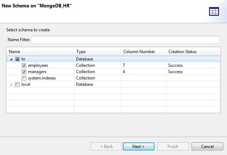The image size is (227, 155).
Task: Focus the Name Filter text field
Action: (x=125, y=40)
